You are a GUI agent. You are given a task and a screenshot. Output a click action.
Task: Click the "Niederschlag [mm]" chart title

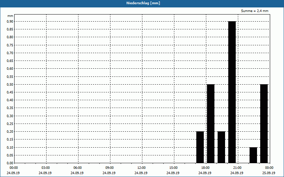coord(143,3)
